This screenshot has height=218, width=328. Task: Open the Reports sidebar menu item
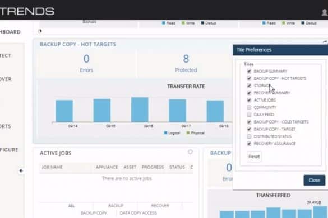(6, 126)
